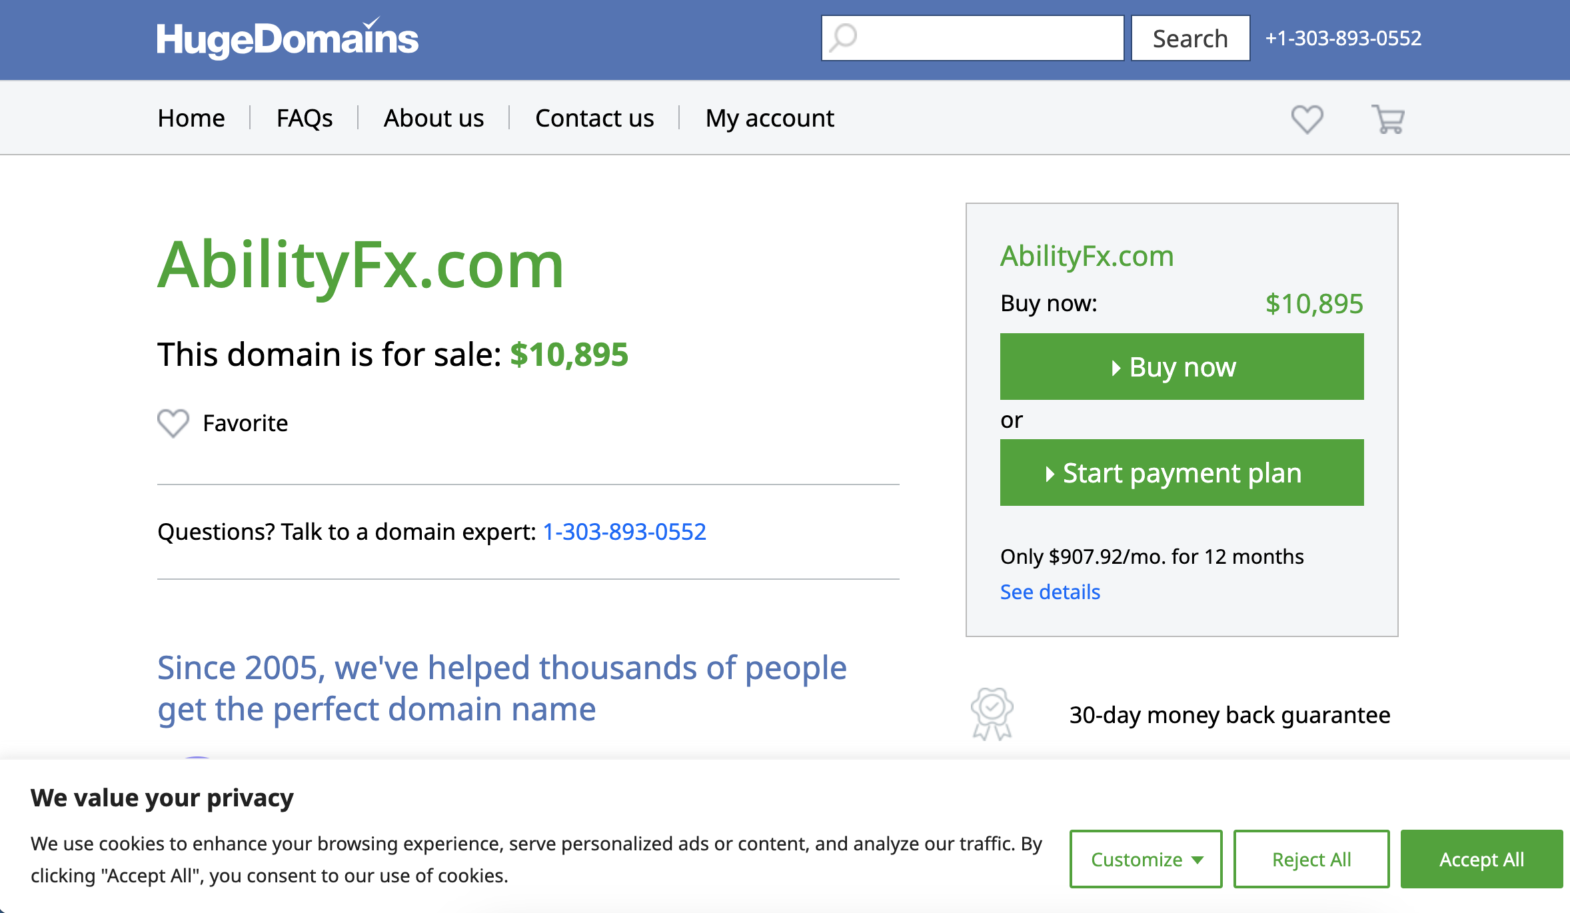Open the shopping cart icon

[x=1388, y=119]
